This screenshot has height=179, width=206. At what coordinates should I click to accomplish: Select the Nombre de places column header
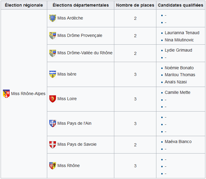point(135,5)
